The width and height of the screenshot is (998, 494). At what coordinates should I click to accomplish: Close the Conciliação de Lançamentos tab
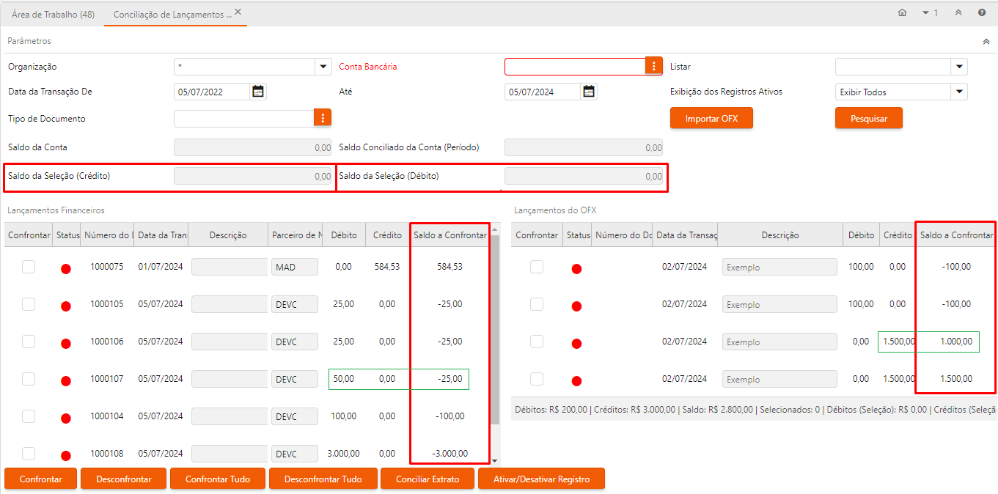point(238,12)
